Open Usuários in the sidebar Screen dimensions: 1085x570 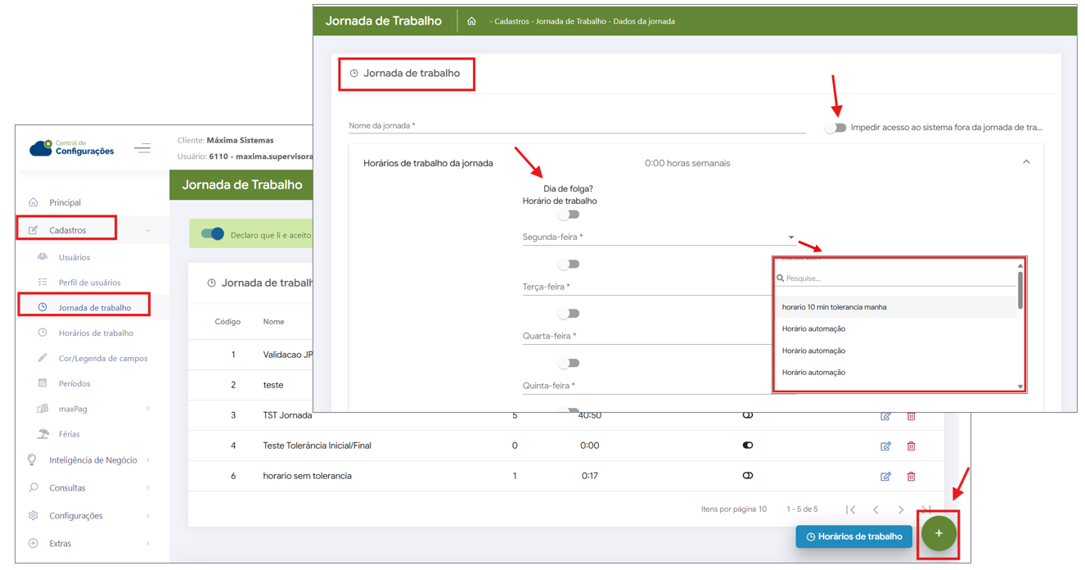74,257
